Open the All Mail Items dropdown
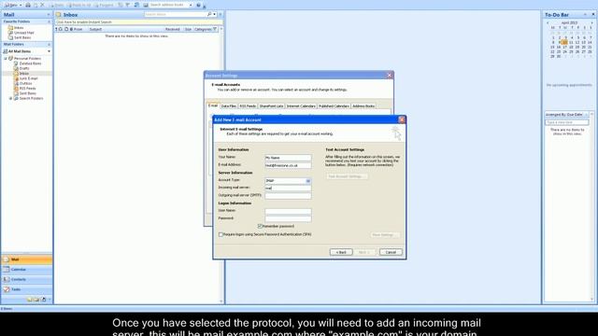Screen dimensions: 598x336 point(49,51)
